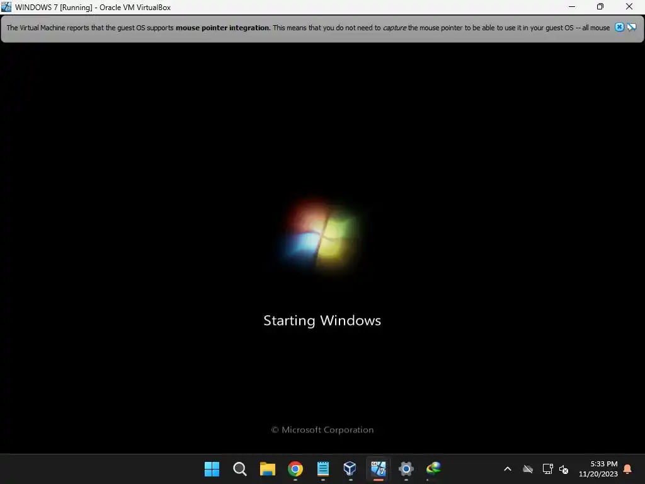Open VirtualBox Manager taskbar icon
Screen dimensions: 645x484
tap(350, 469)
